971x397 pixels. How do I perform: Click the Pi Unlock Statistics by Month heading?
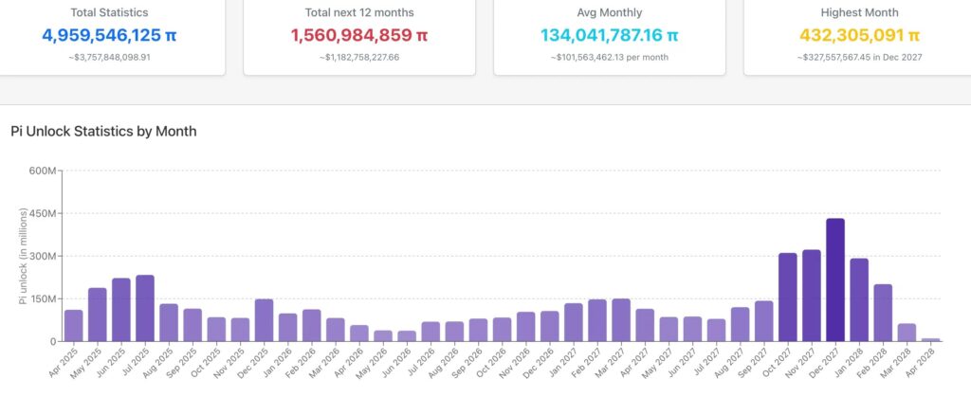click(103, 131)
